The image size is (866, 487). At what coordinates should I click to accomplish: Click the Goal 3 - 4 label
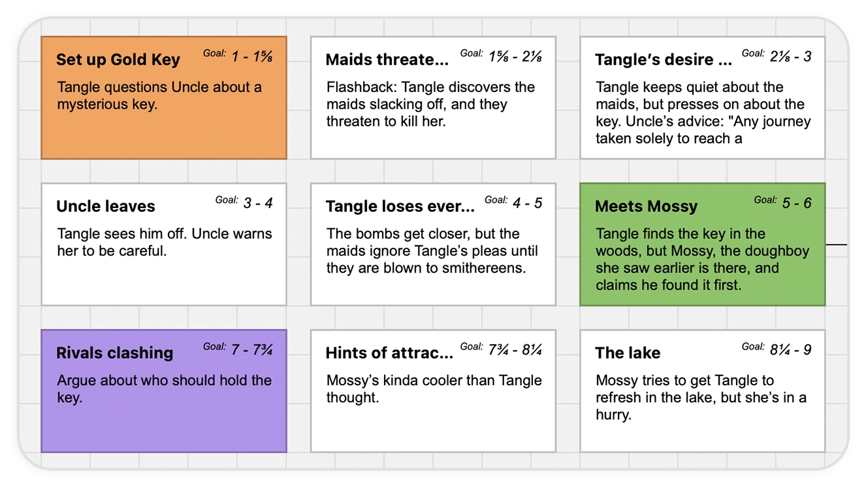[x=244, y=203]
